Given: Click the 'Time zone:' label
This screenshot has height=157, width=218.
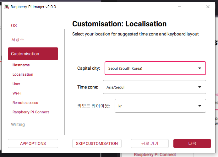Looking at the screenshot, I should [x=88, y=87].
